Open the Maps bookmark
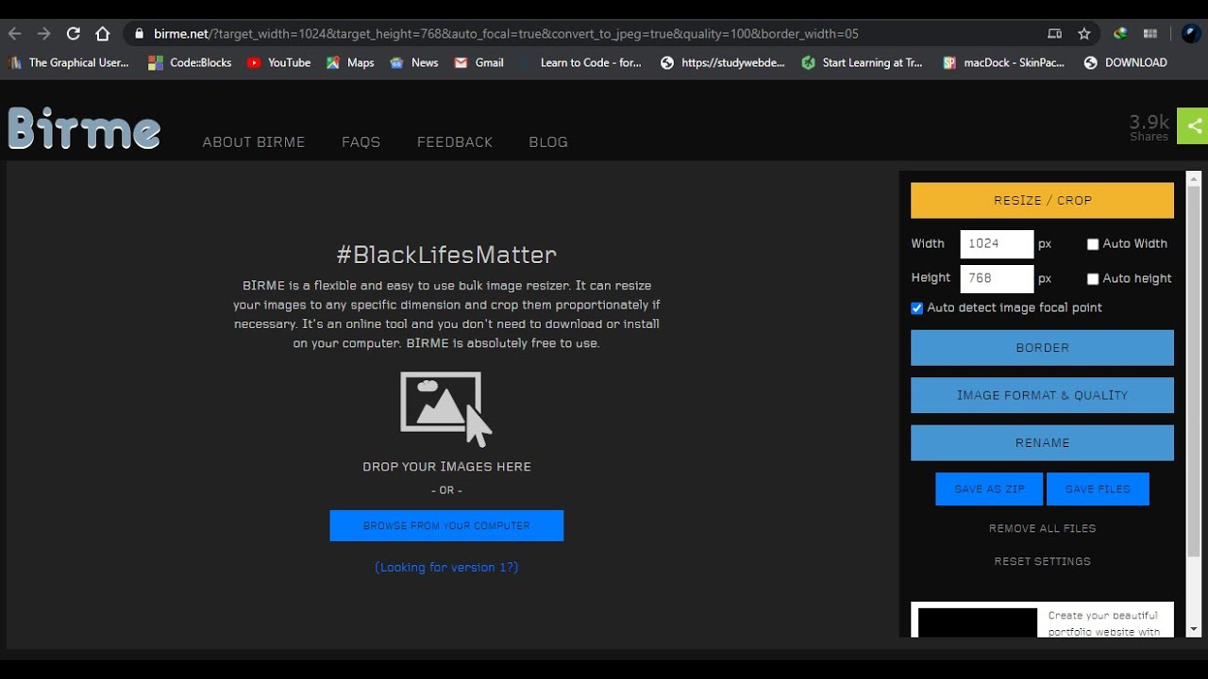 click(350, 63)
